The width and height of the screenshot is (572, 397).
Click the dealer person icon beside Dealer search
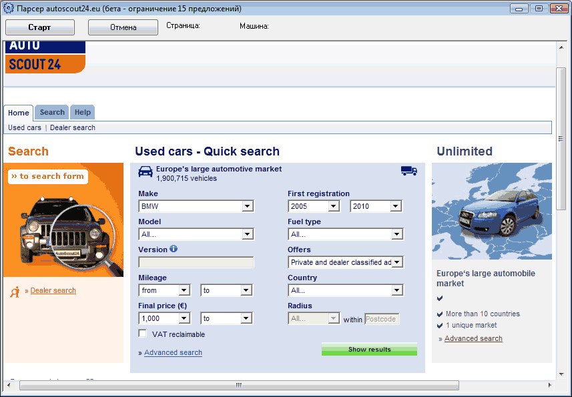[15, 292]
